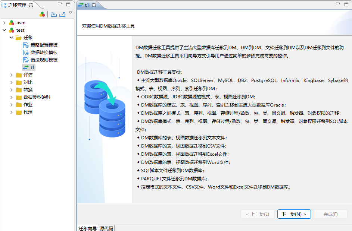Viewport: 352px width, 231px height.
Task: Expand the 评估 folder
Action: [x=11, y=75]
